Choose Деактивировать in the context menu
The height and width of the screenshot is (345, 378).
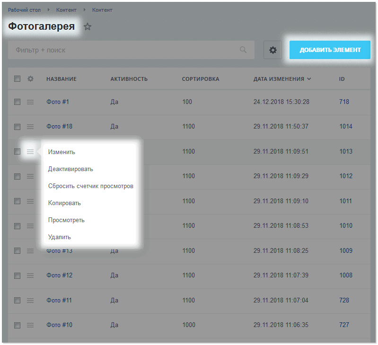pos(70,169)
